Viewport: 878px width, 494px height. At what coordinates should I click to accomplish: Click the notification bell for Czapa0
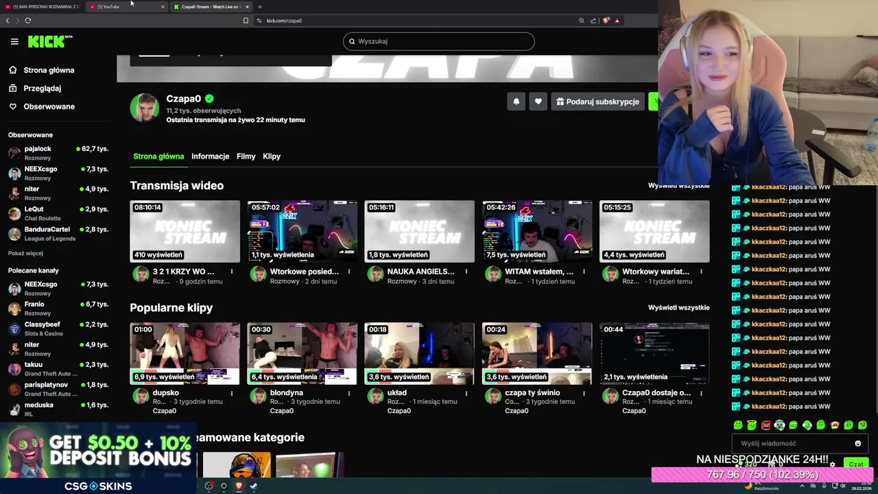[517, 102]
